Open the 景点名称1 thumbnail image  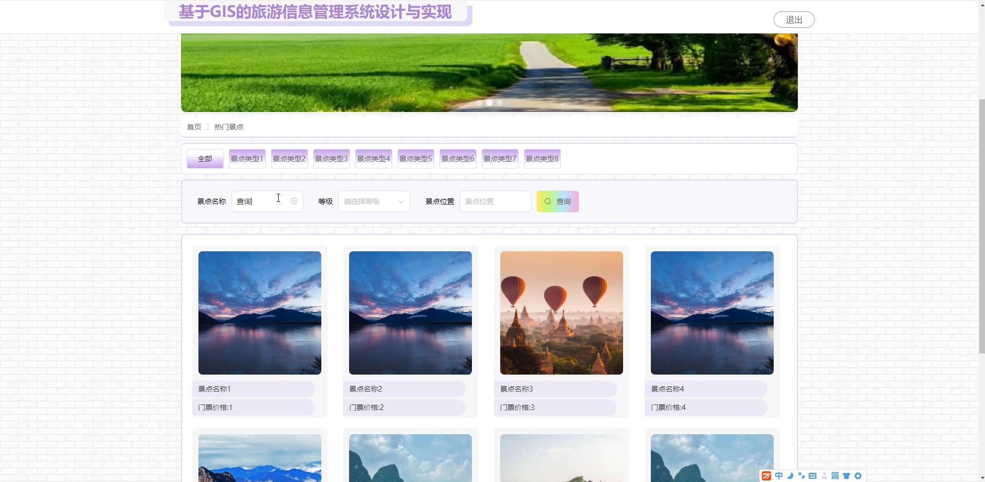260,313
